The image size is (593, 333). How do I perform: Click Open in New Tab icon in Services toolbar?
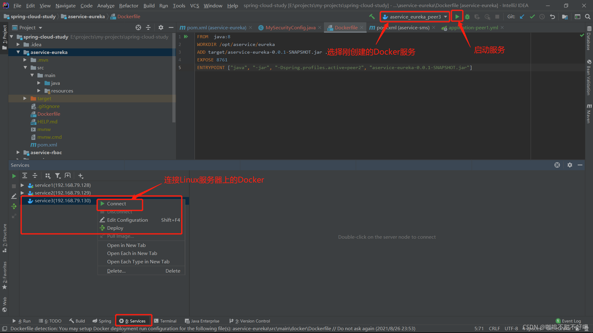coord(68,175)
